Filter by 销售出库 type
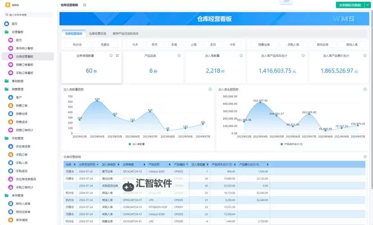Viewport: 373px width, 225px height. pos(264,45)
